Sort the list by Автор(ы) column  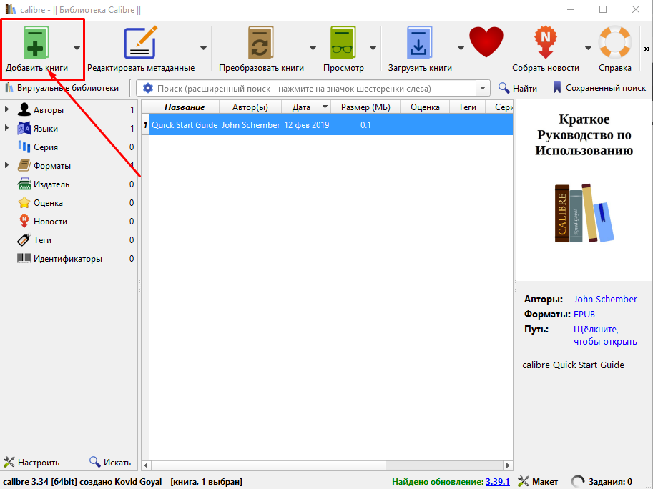(x=250, y=107)
